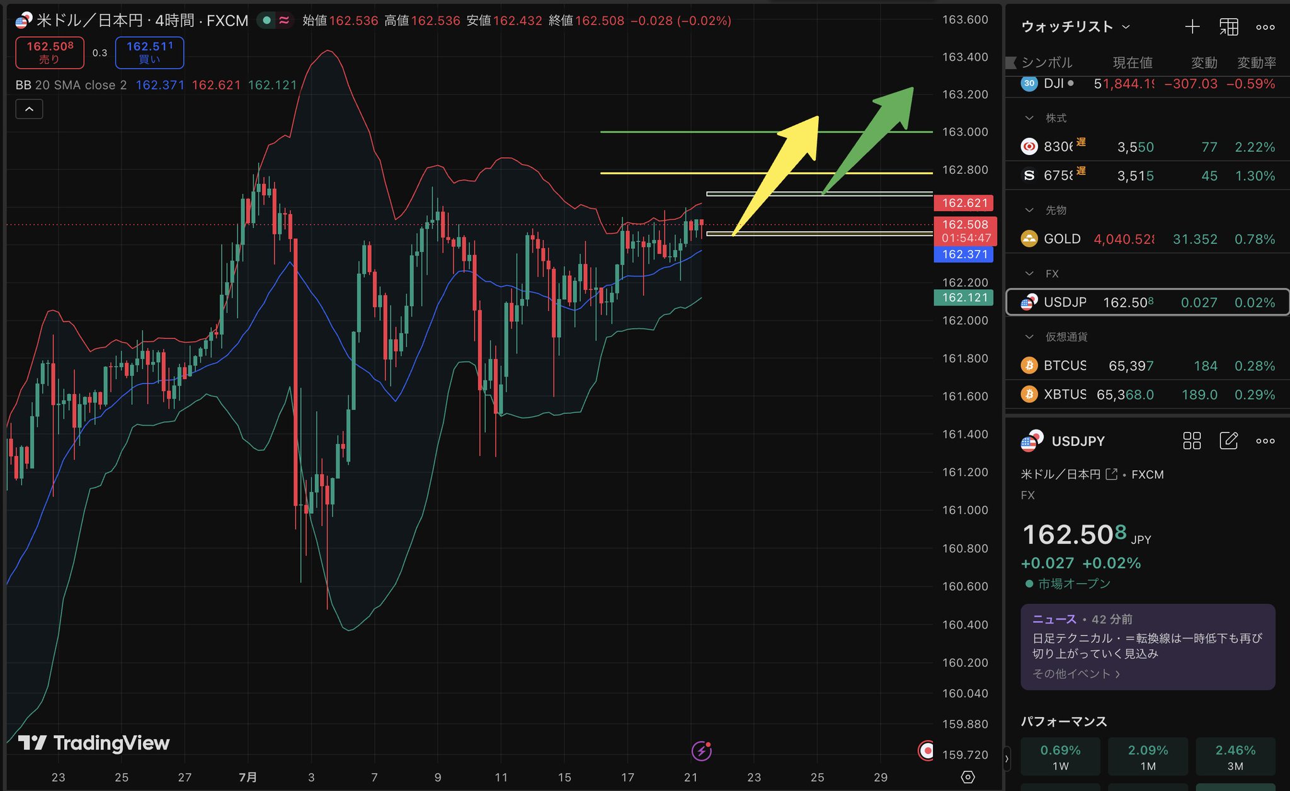Open the watchlist advanced view layout icon
This screenshot has width=1290, height=791.
[x=1229, y=26]
